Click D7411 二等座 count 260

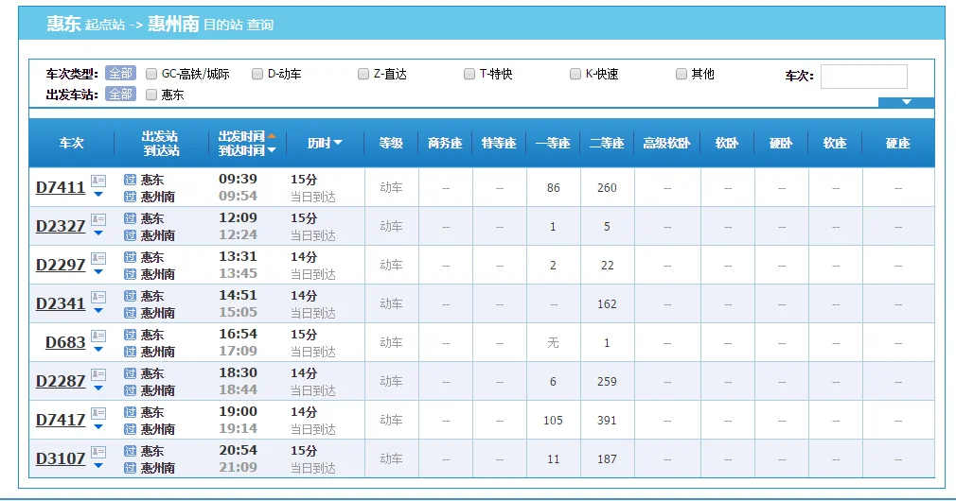[x=607, y=188]
